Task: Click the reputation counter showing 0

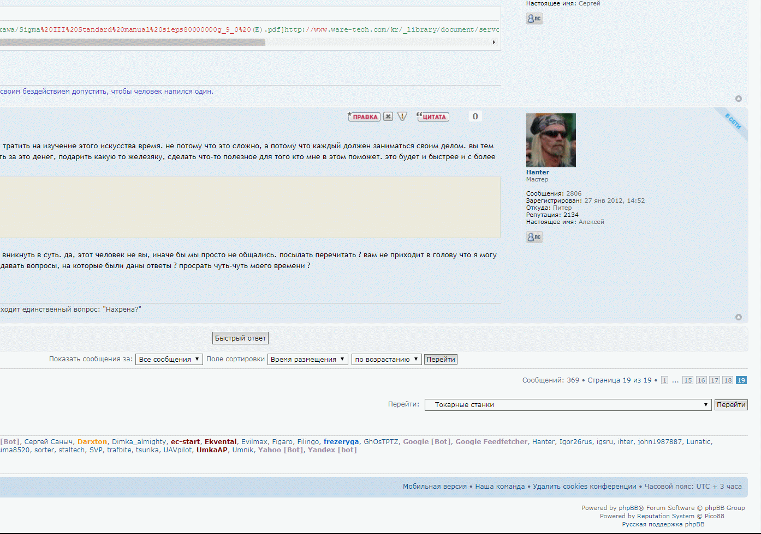Action: 475,116
